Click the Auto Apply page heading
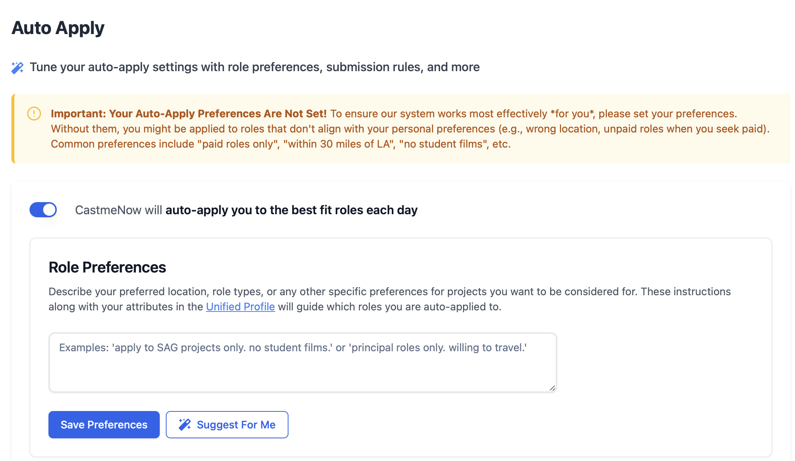This screenshot has height=461, width=795. (58, 28)
